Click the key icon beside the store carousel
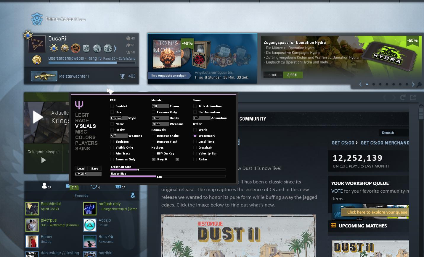This screenshot has height=257, width=424. tap(419, 85)
